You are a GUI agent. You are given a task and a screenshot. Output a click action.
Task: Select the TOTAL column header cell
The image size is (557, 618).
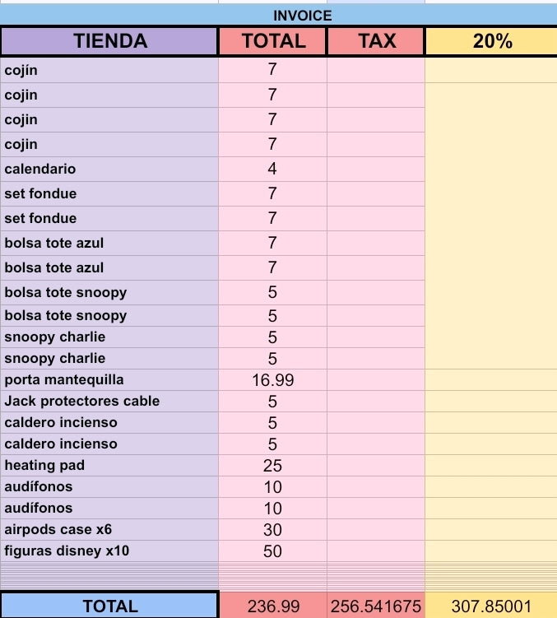[x=273, y=41]
